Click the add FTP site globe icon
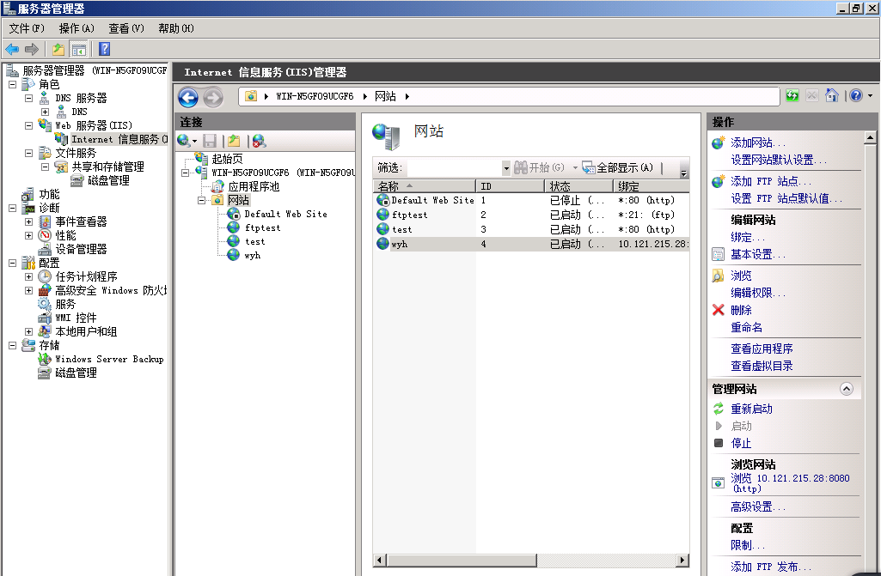881x576 pixels. [718, 181]
